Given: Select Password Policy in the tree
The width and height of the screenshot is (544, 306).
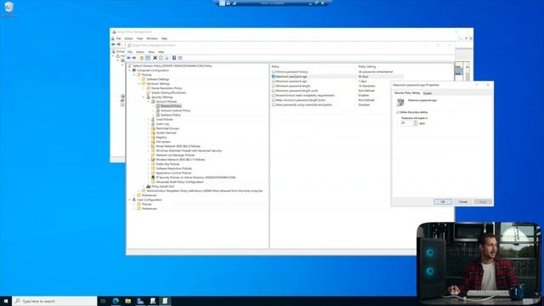Looking at the screenshot, I should coord(171,106).
